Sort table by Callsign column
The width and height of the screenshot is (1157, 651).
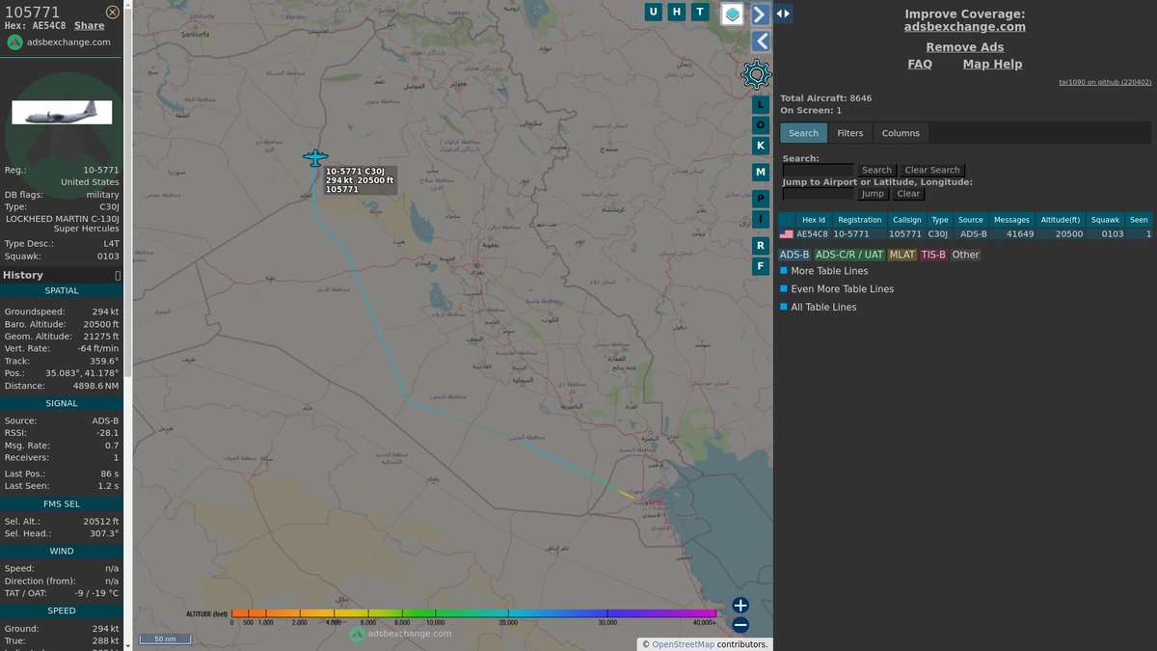(x=907, y=220)
